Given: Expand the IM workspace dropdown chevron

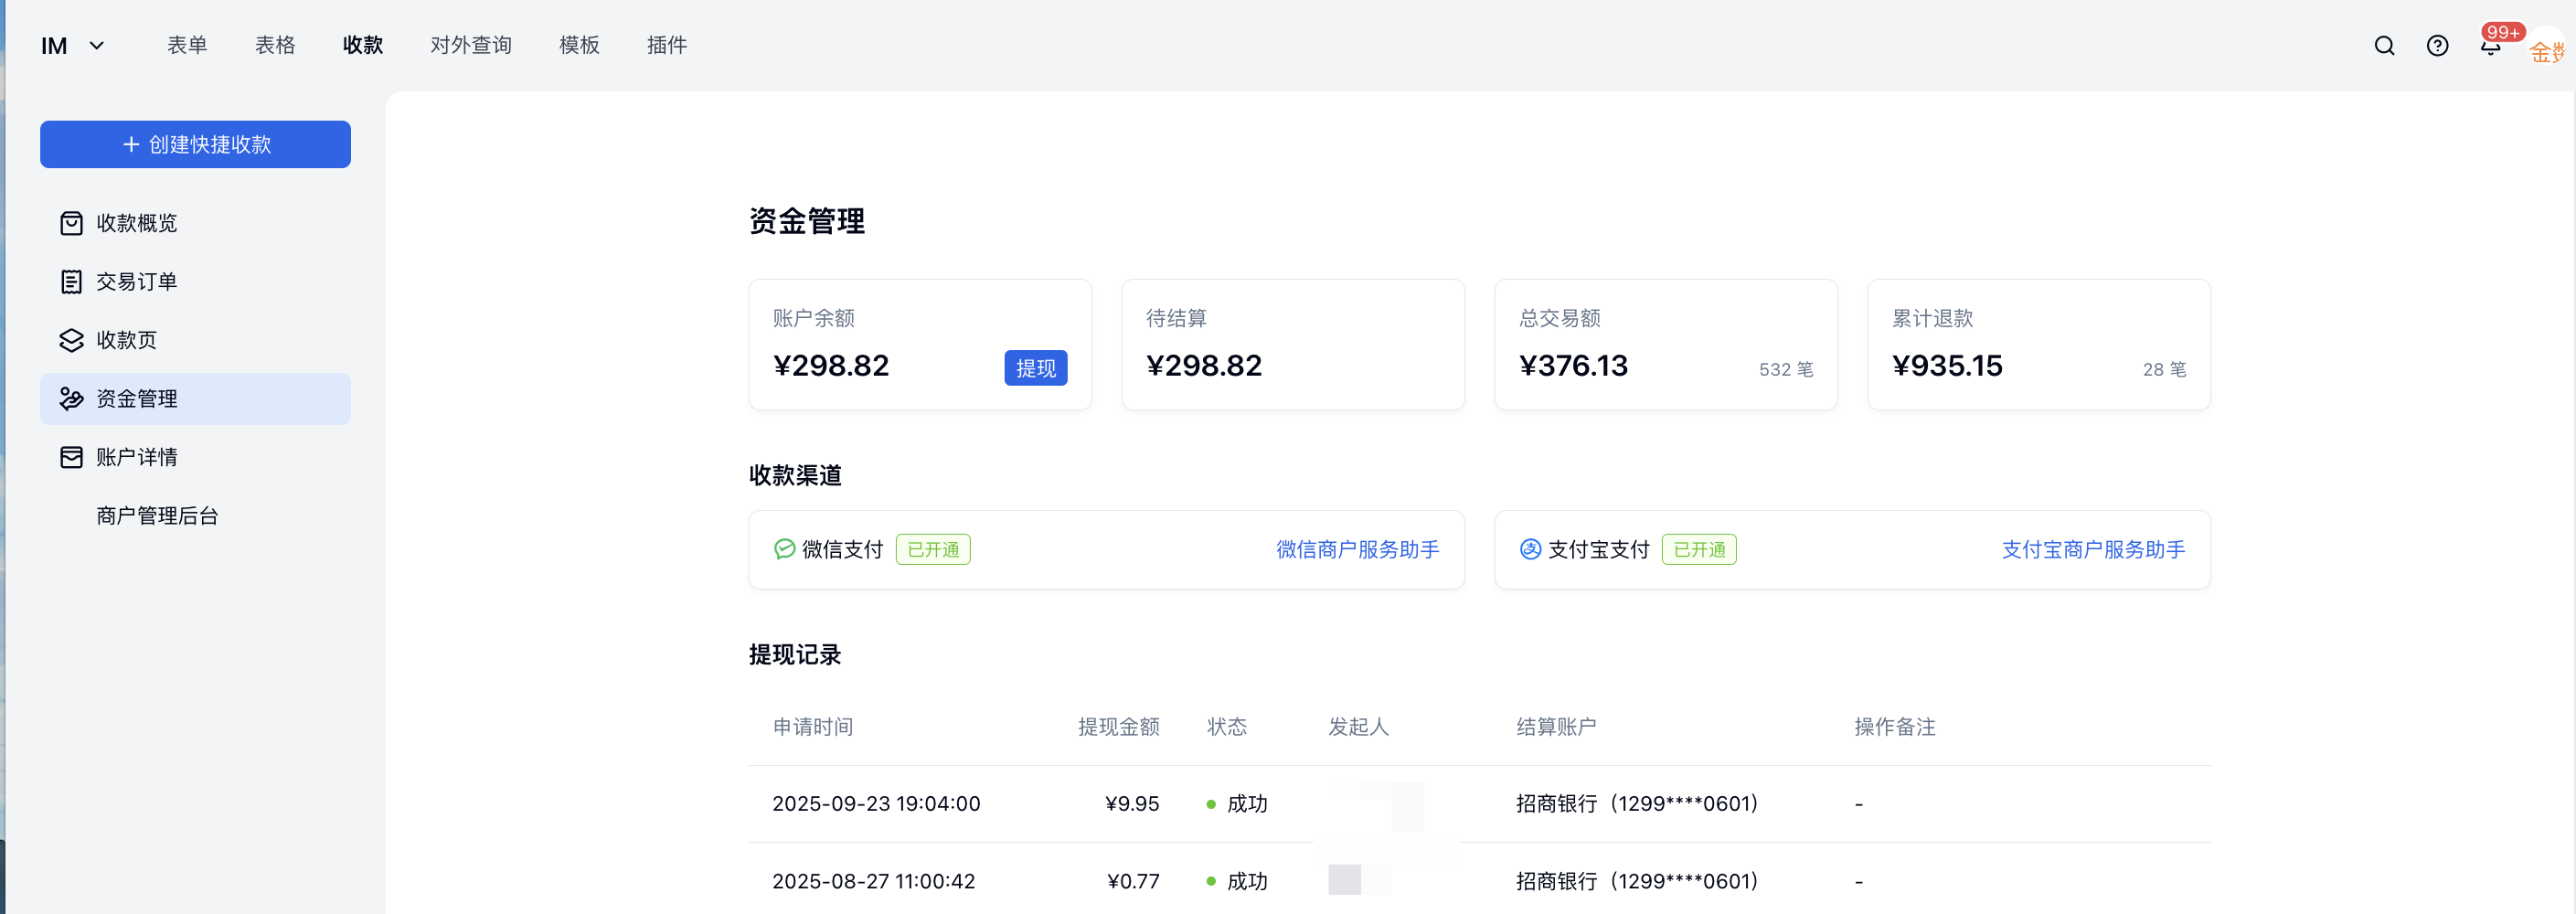Looking at the screenshot, I should [x=97, y=45].
